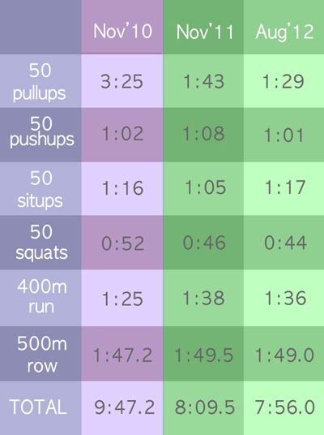Select the 1:05 situps time cell
This screenshot has height=435, width=324.
tap(203, 188)
